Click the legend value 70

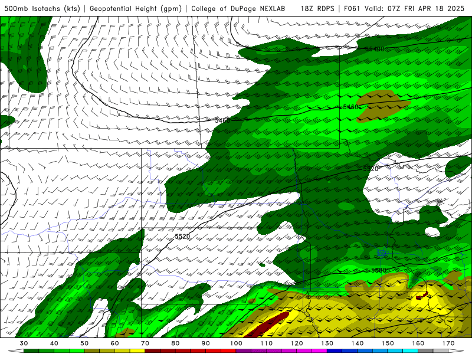145,343
